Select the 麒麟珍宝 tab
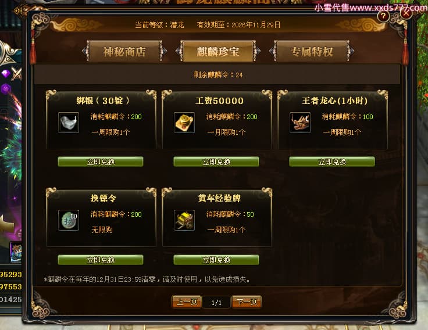 pyautogui.click(x=218, y=51)
